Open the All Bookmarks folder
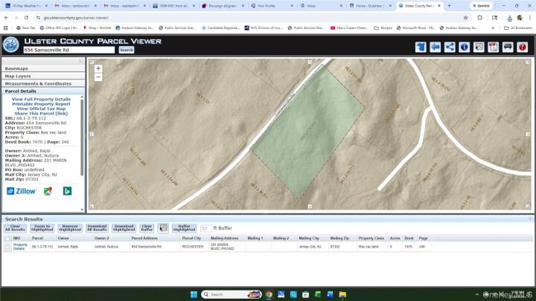Image resolution: width=536 pixels, height=301 pixels. (518, 28)
